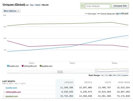Click refinery29.com people value 5,236,675

coord(86,92)
